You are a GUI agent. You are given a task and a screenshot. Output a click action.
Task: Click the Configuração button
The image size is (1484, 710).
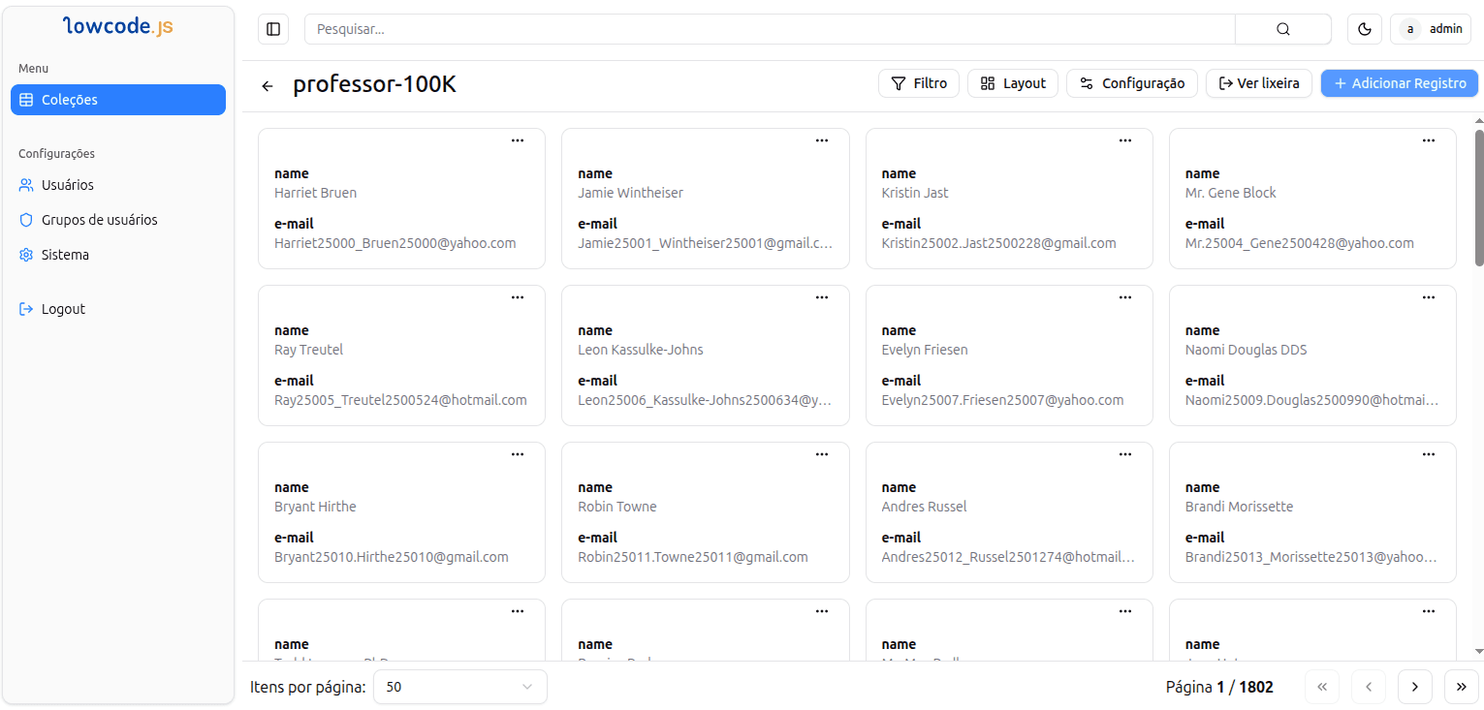[1131, 83]
